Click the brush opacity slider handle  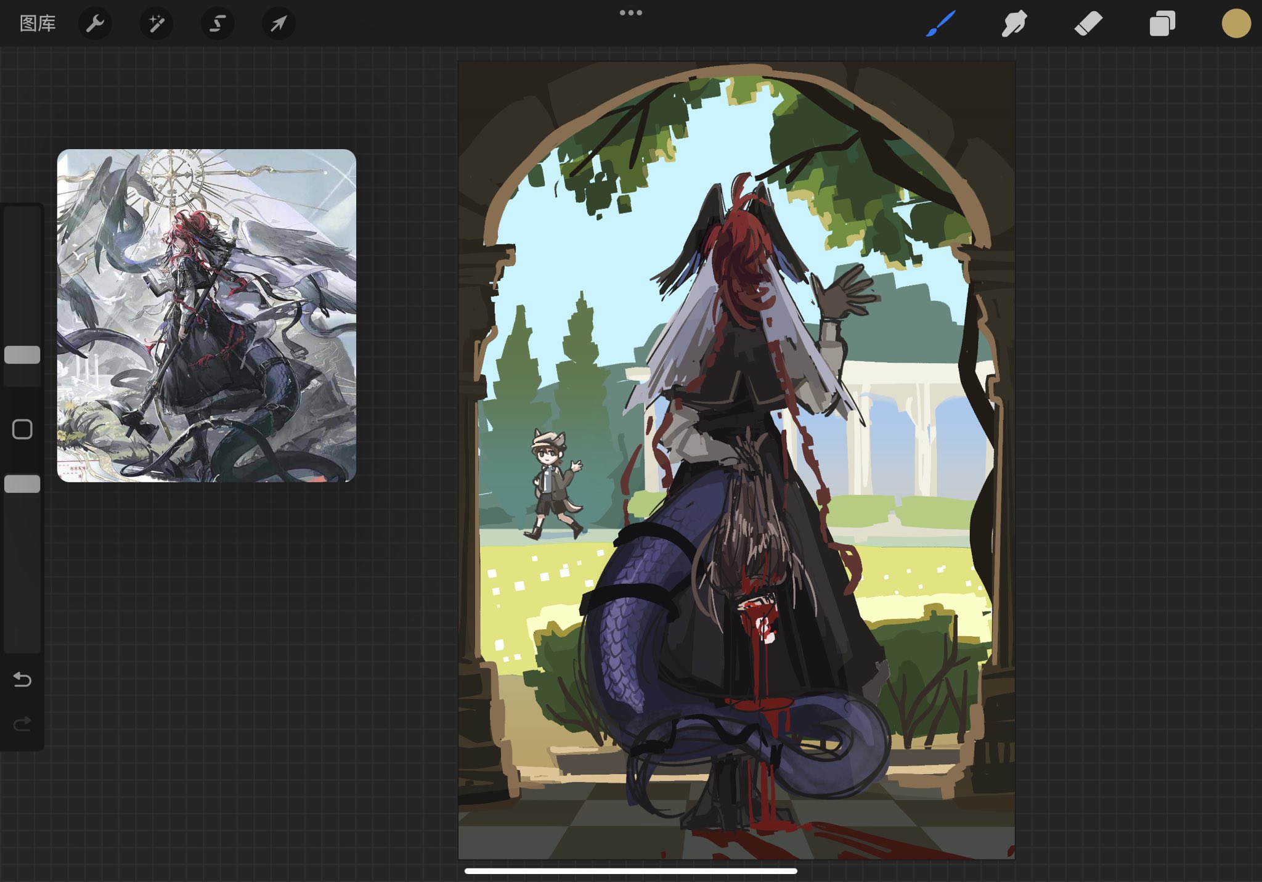pos(22,484)
